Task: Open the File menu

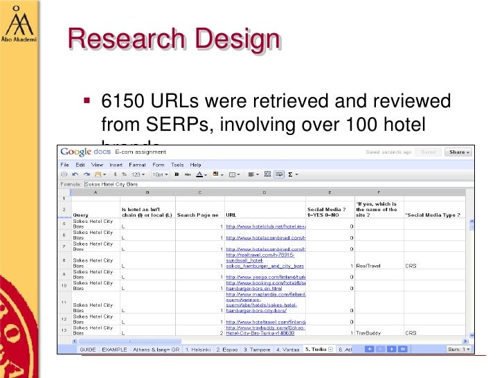Action: (64, 165)
